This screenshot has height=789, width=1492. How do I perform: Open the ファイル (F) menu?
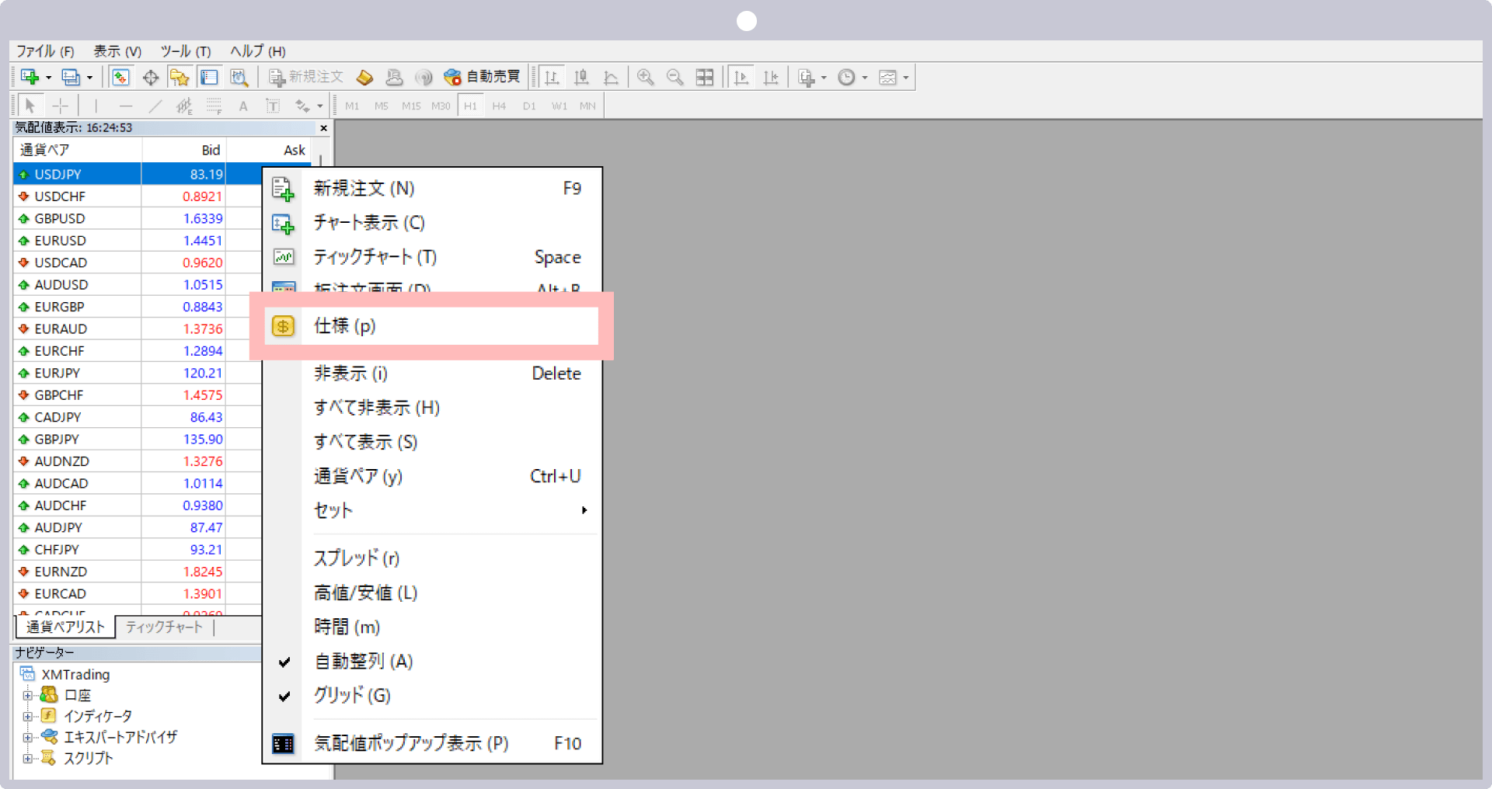click(x=45, y=51)
